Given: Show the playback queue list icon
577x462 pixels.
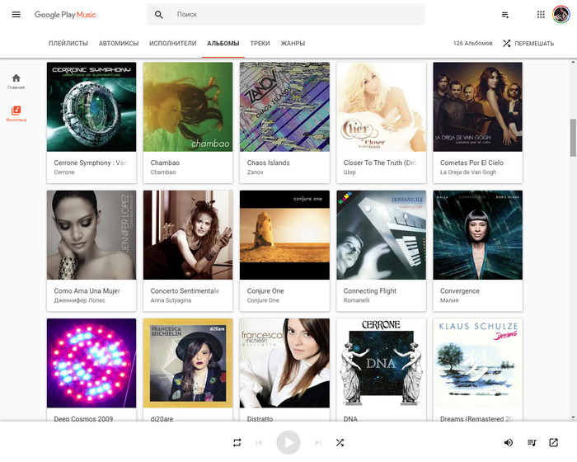Looking at the screenshot, I should (x=532, y=442).
